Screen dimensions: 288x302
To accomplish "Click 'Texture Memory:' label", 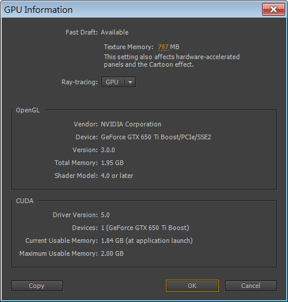I will tap(128, 47).
